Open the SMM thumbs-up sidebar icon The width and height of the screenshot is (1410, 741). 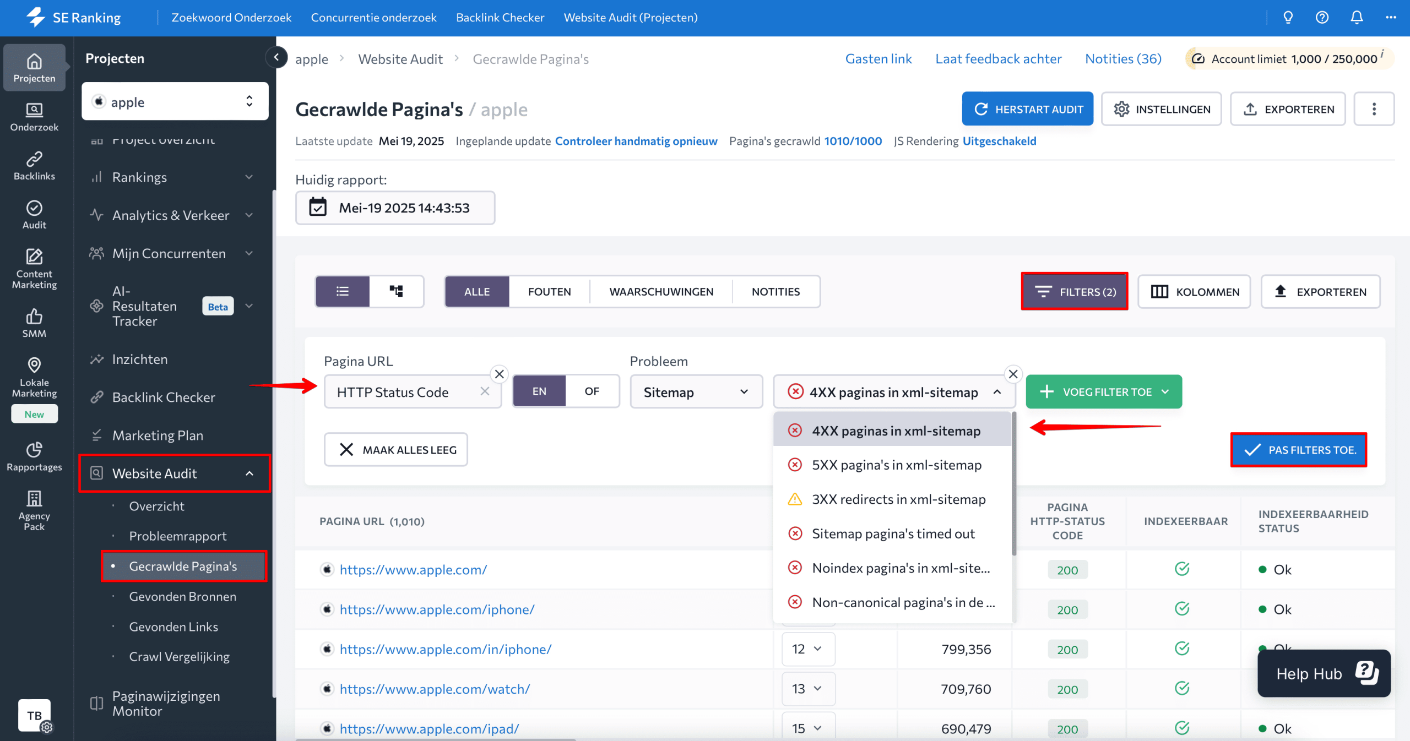pyautogui.click(x=34, y=323)
